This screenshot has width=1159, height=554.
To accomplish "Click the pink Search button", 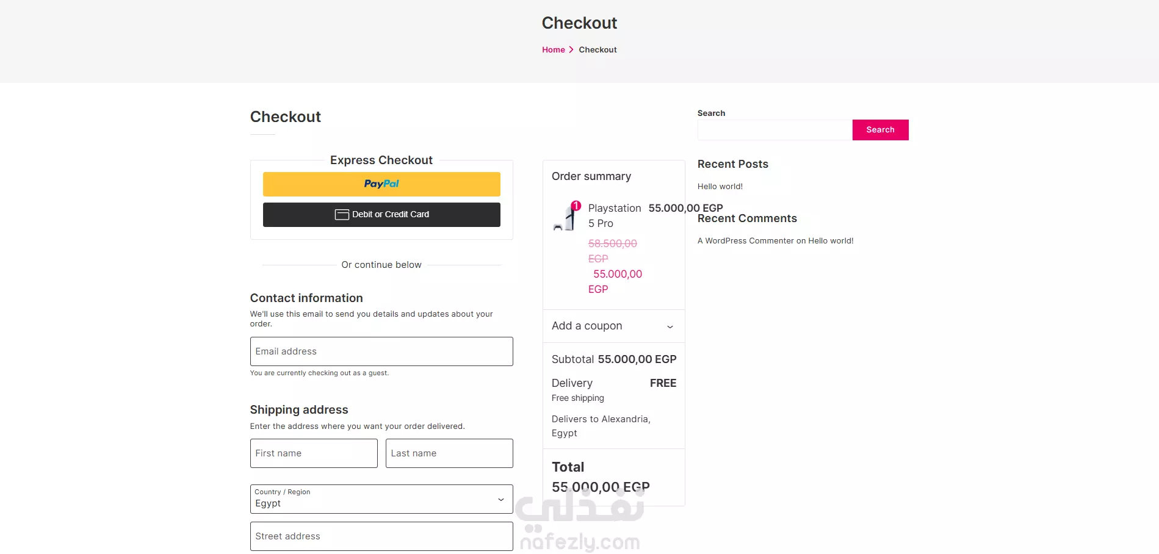I will pyautogui.click(x=880, y=130).
